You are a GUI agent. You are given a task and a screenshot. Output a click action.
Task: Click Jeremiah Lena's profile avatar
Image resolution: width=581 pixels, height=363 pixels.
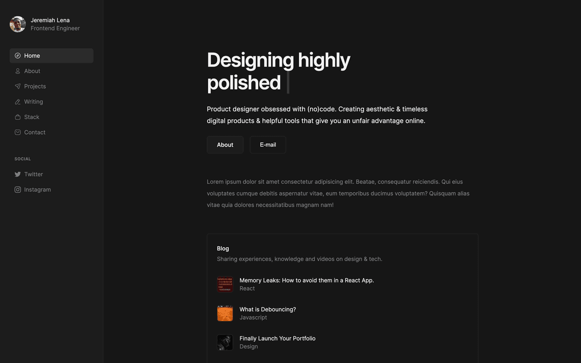[x=18, y=24]
